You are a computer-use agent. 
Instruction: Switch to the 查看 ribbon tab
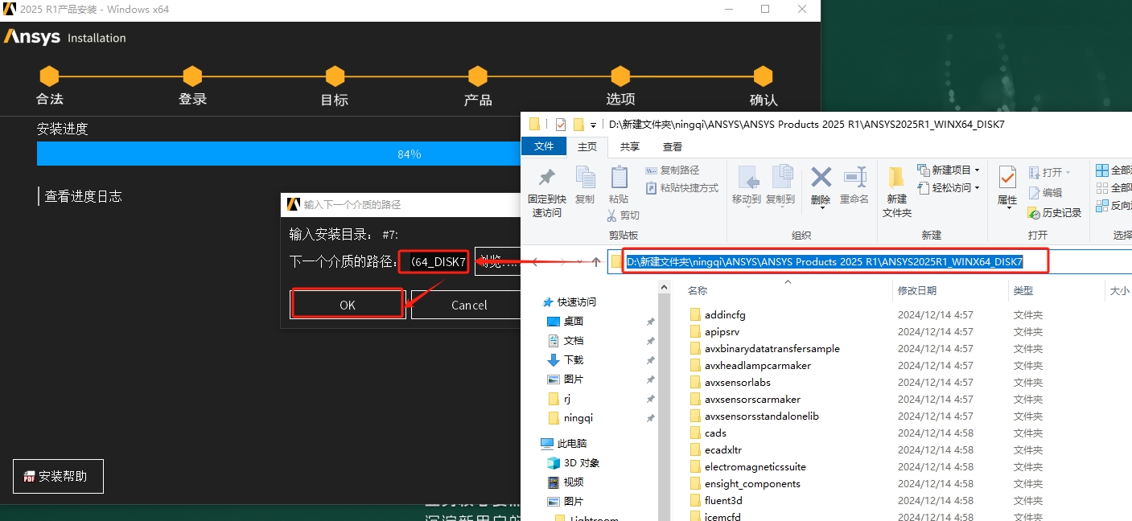pyautogui.click(x=673, y=146)
